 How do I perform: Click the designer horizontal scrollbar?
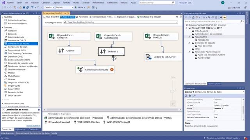click(112, 110)
